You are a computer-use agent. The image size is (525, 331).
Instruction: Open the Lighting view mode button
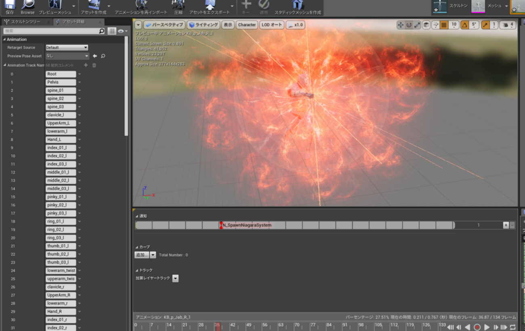pyautogui.click(x=204, y=25)
